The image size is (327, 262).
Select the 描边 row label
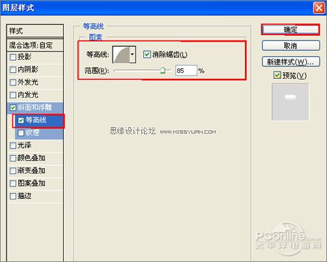click(24, 196)
